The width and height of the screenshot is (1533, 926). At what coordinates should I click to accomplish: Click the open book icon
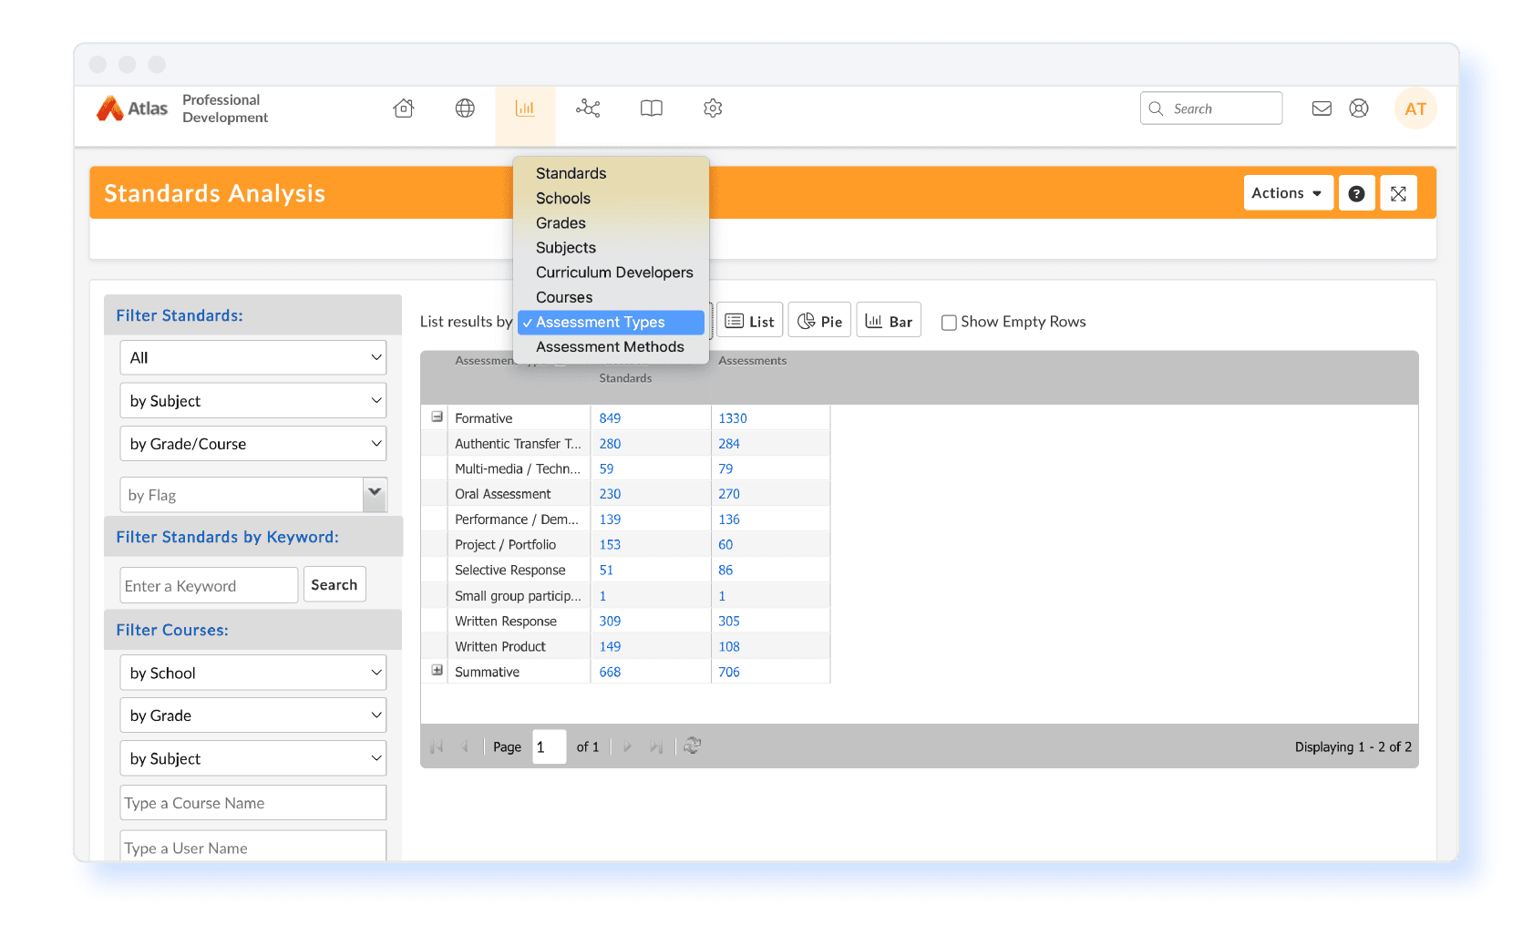651,108
